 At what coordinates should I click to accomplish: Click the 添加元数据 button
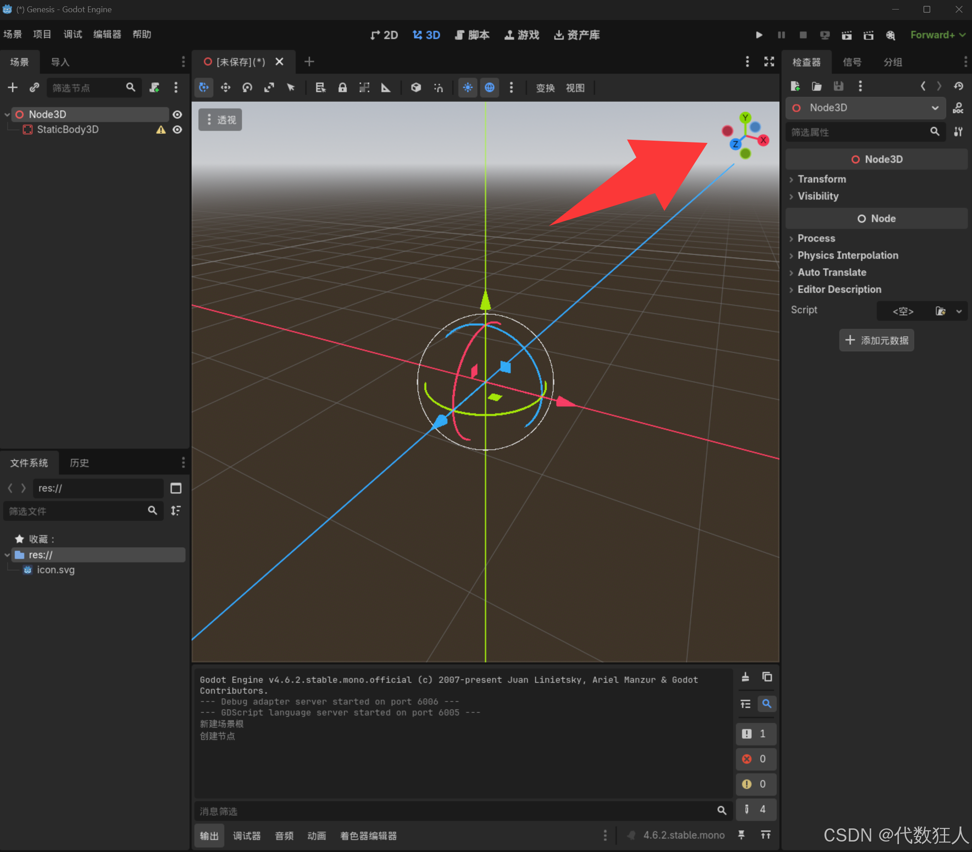point(876,340)
